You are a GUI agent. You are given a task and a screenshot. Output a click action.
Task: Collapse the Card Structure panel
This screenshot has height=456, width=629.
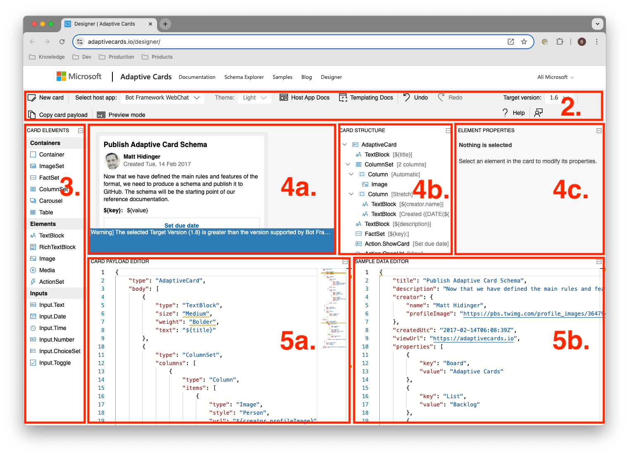click(448, 131)
